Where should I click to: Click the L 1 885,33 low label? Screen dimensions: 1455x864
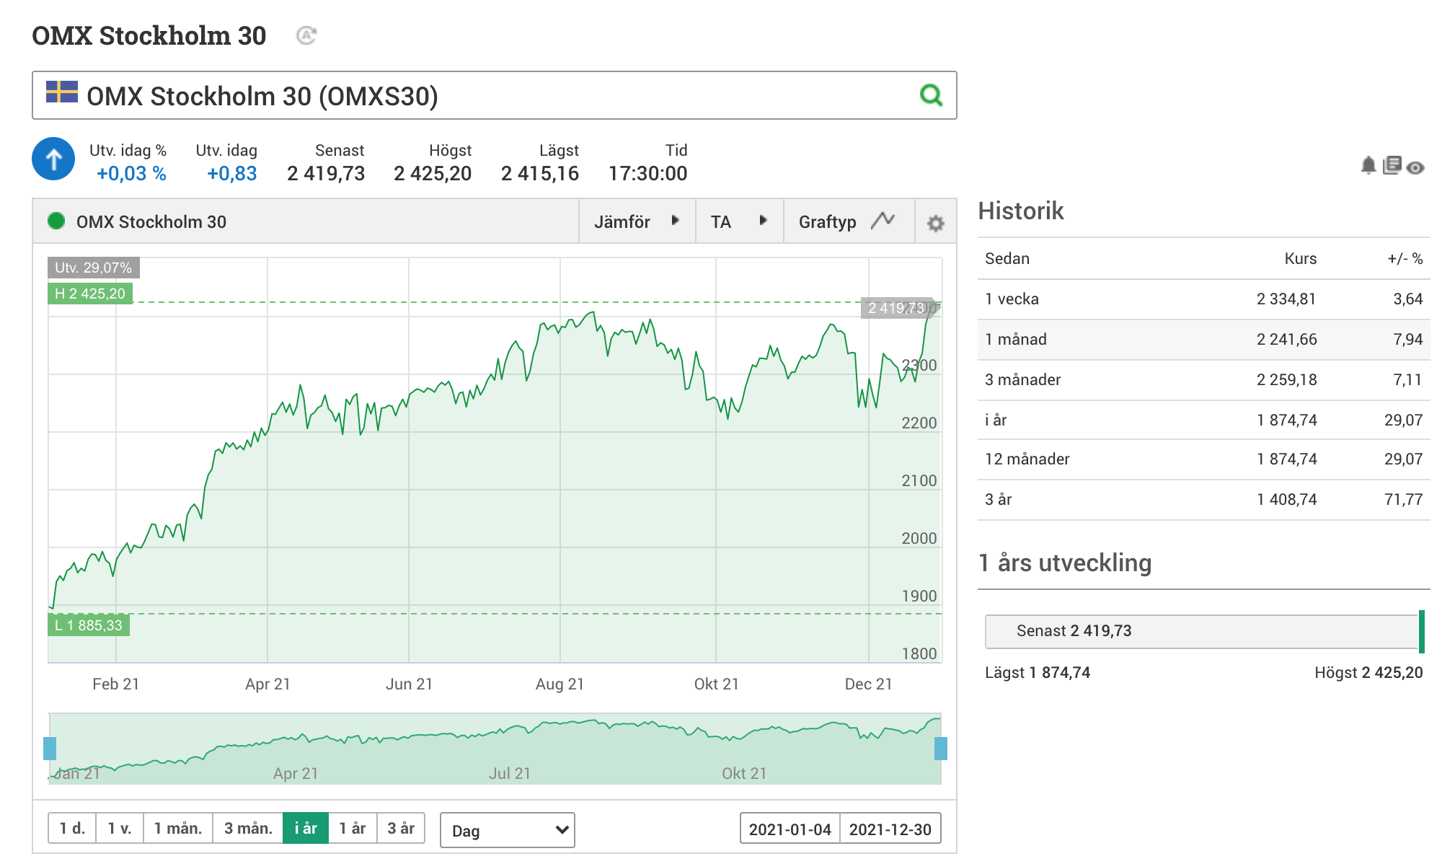(89, 625)
